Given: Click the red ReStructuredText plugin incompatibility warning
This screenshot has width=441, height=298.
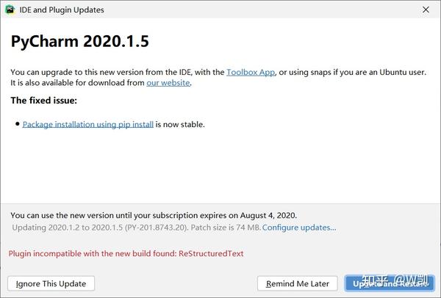Looking at the screenshot, I should (126, 254).
